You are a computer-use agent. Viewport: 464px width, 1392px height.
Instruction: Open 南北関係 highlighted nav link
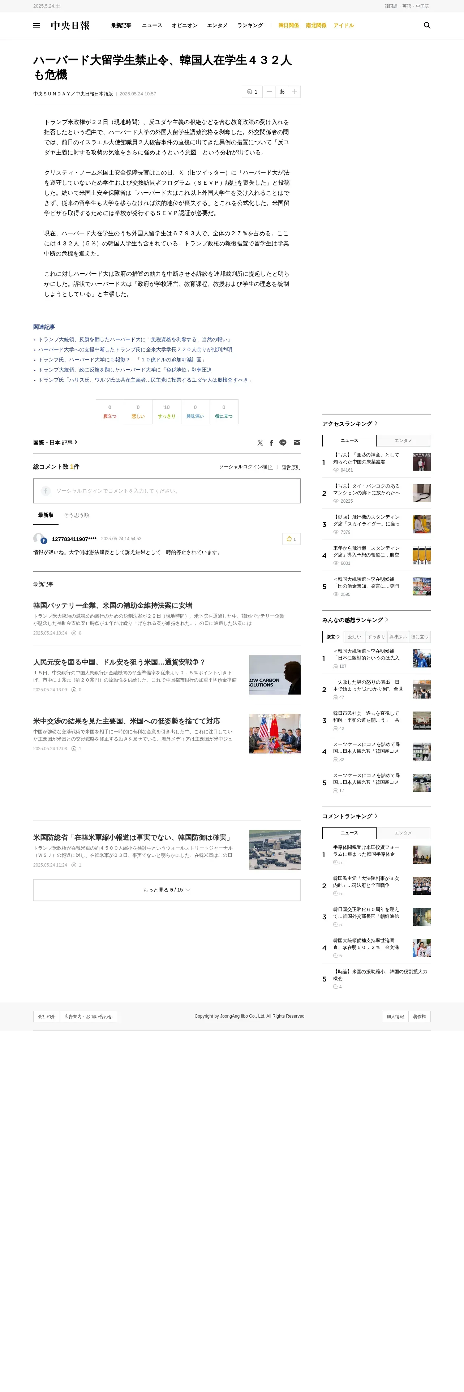[x=316, y=25]
